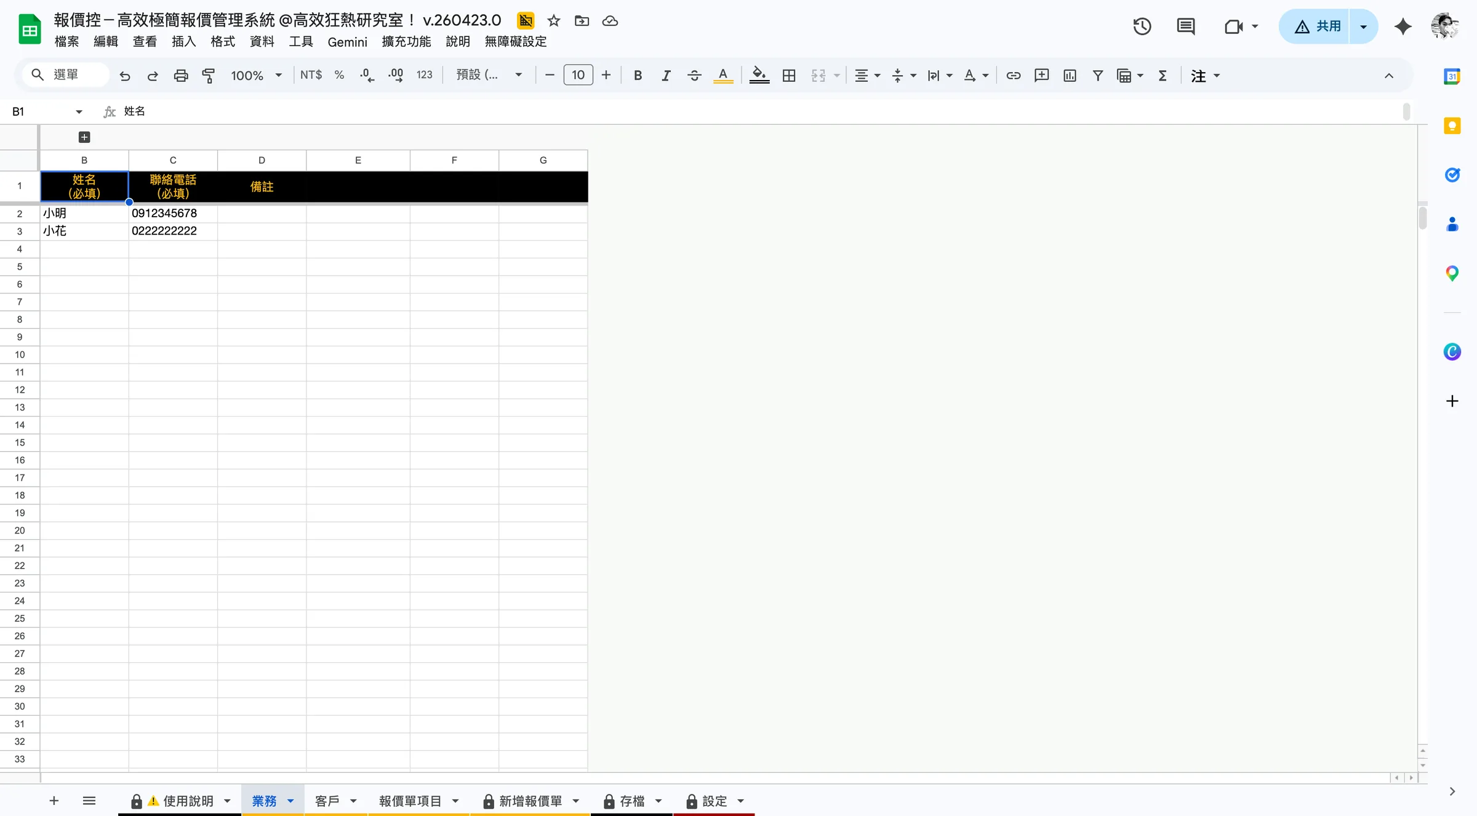The image size is (1477, 816).
Task: Open the 業務 sheet tab dropdown
Action: point(290,801)
